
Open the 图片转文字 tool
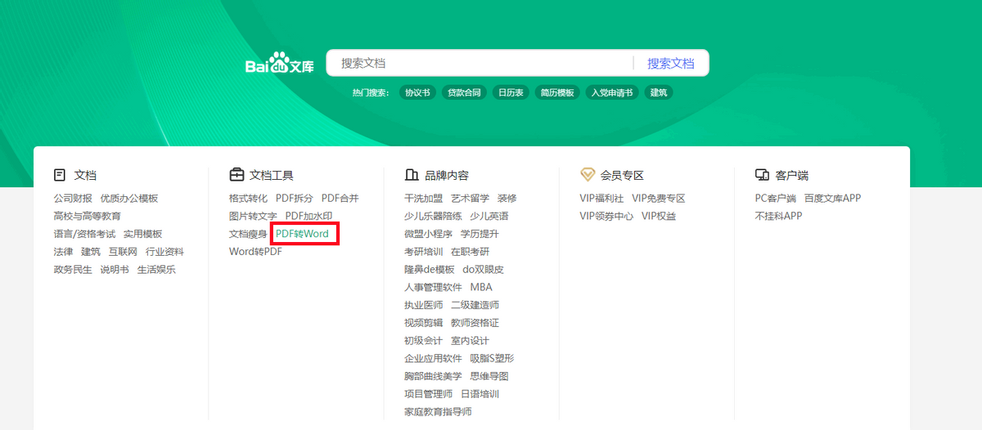[253, 216]
